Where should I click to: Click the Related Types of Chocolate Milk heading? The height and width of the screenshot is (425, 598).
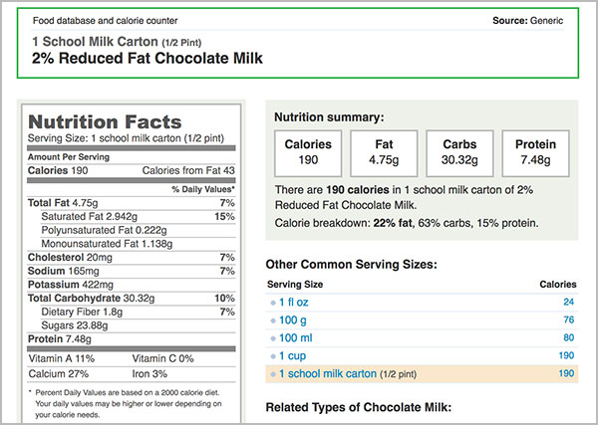(x=359, y=407)
